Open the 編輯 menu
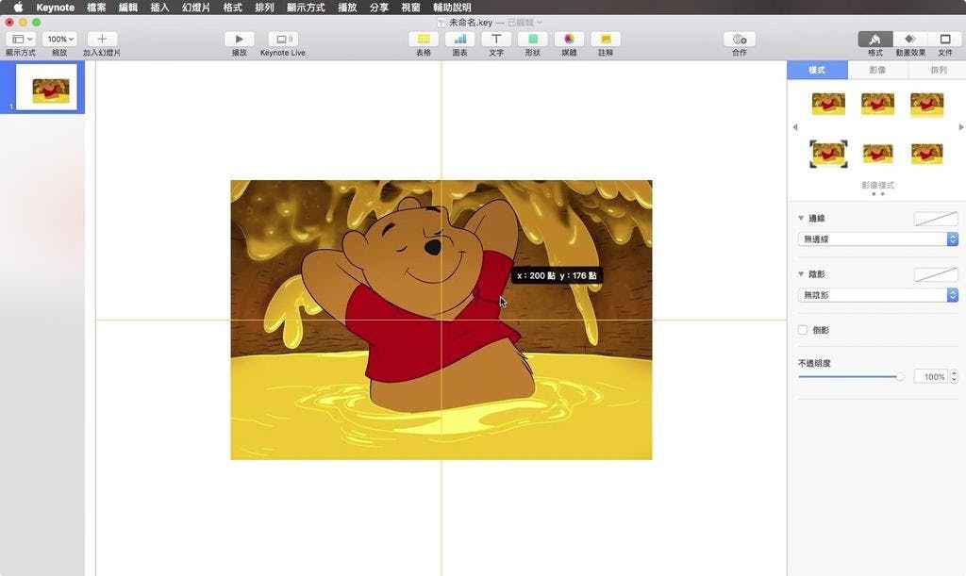Viewport: 966px width, 576px height. point(128,8)
